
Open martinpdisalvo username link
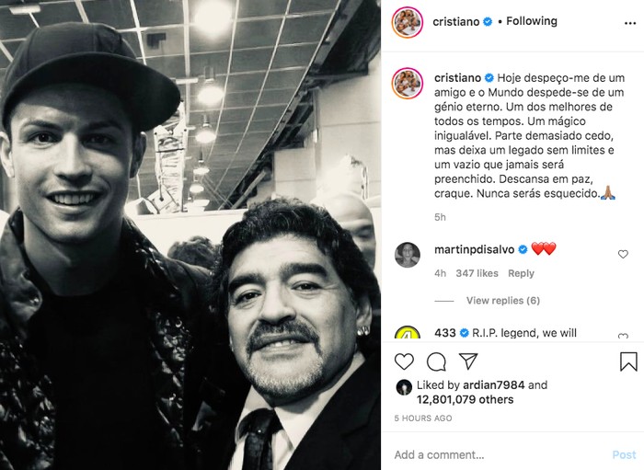click(x=475, y=249)
